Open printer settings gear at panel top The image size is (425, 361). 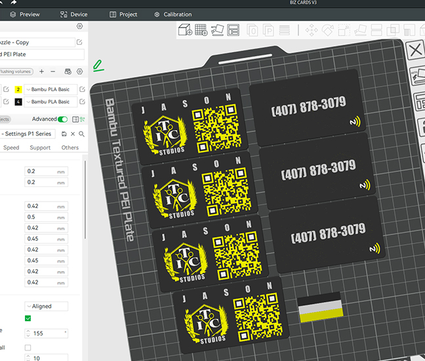79,26
